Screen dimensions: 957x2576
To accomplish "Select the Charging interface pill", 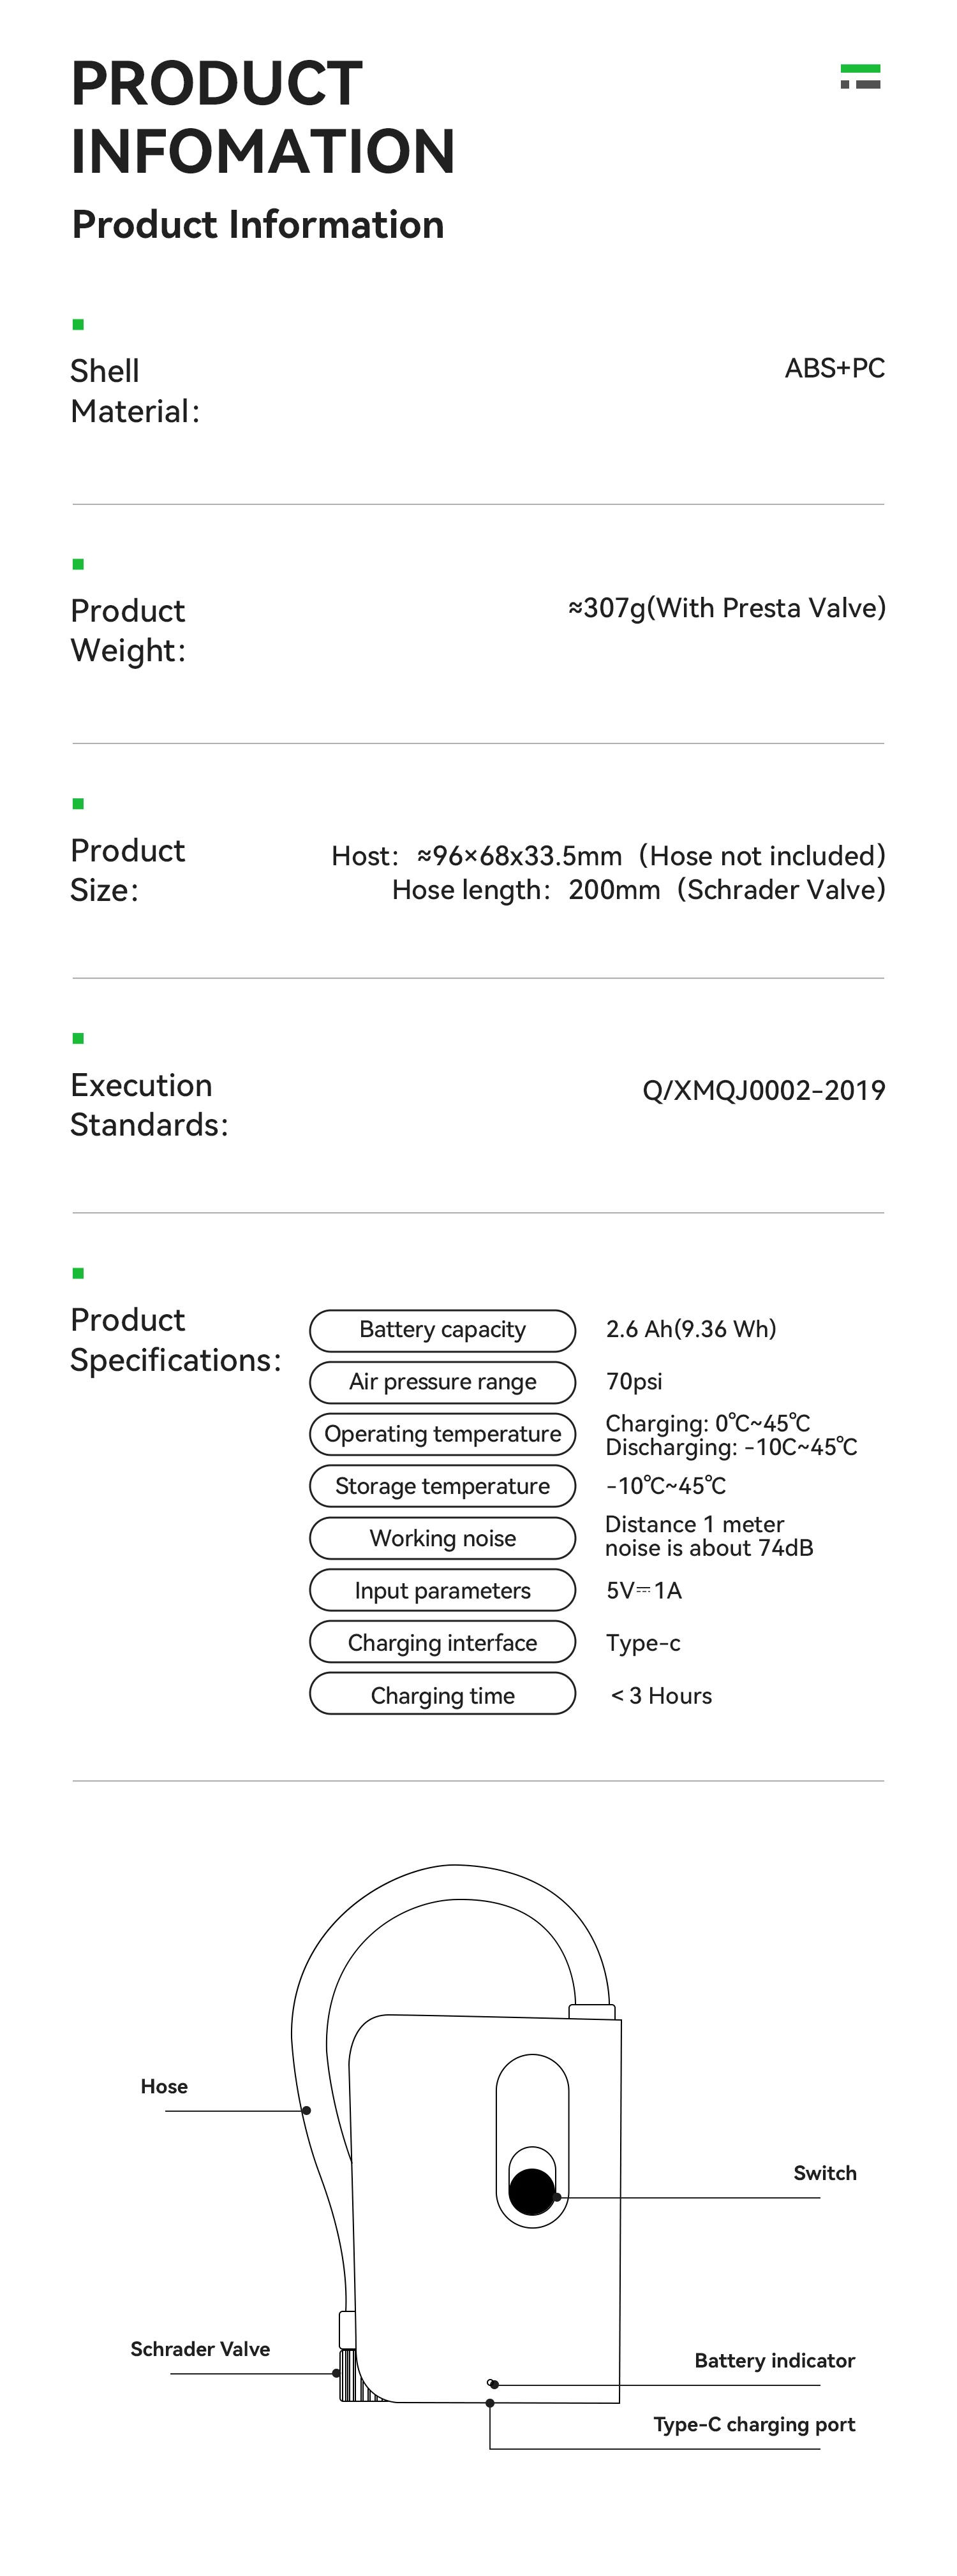I will click(443, 1643).
